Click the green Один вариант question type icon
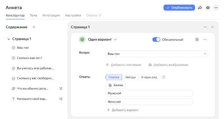Image resolution: width=224 pixels, height=119 pixels. pos(82,39)
